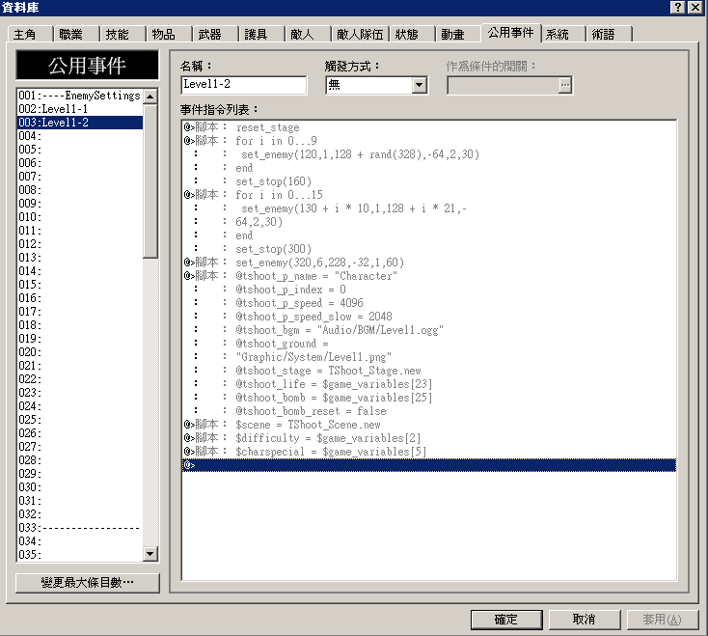Click the 名稱 field containing Level1-2
This screenshot has height=636, width=708.
(243, 85)
